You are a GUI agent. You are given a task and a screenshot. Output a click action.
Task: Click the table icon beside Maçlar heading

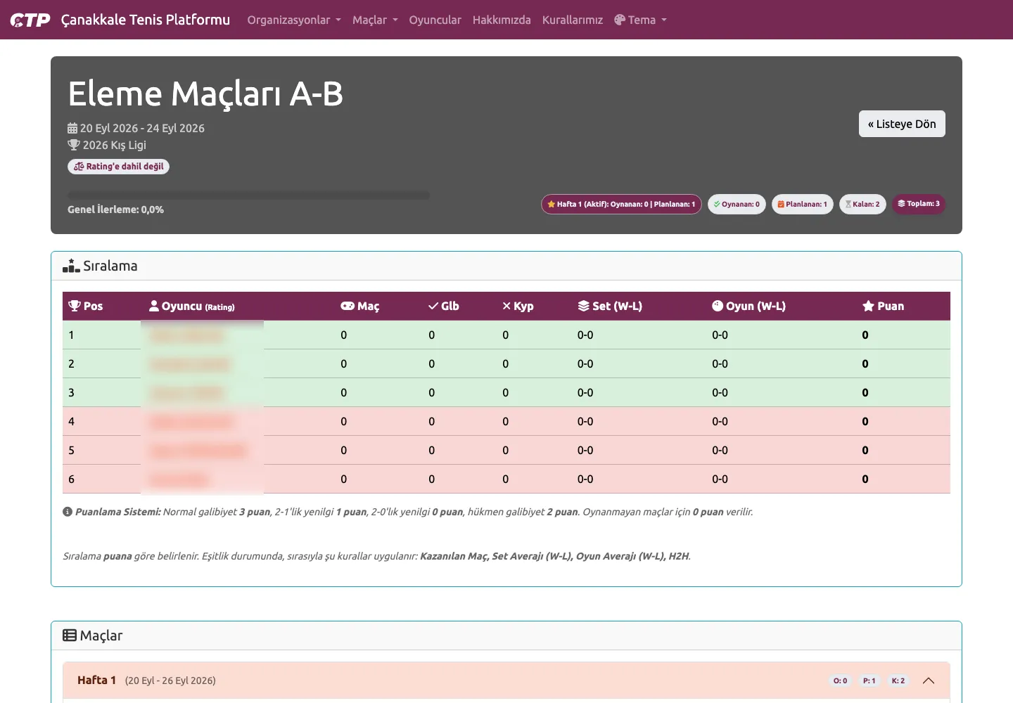pos(70,636)
